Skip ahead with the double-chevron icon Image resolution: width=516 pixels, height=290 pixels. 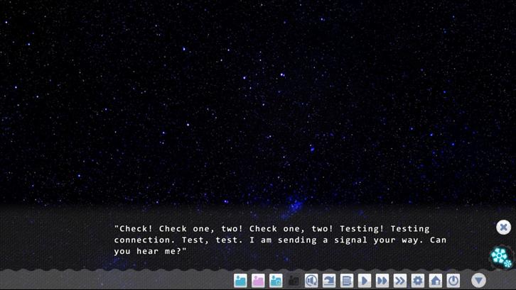(x=400, y=281)
